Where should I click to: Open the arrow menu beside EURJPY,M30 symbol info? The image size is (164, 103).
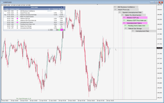click(2, 5)
